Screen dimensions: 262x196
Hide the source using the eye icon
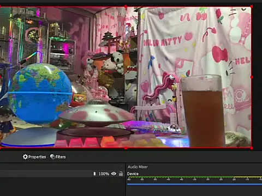point(114,174)
